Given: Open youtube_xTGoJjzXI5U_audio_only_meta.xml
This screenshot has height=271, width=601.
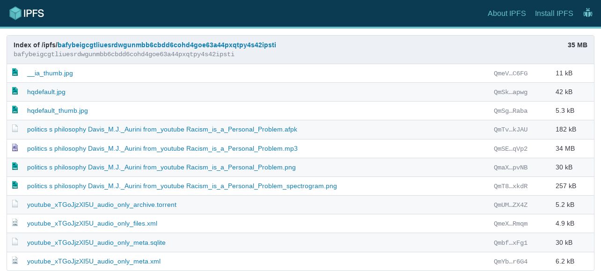Looking at the screenshot, I should coord(94,261).
